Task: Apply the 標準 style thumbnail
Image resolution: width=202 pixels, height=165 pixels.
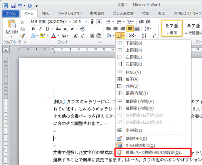Action: click(x=172, y=28)
